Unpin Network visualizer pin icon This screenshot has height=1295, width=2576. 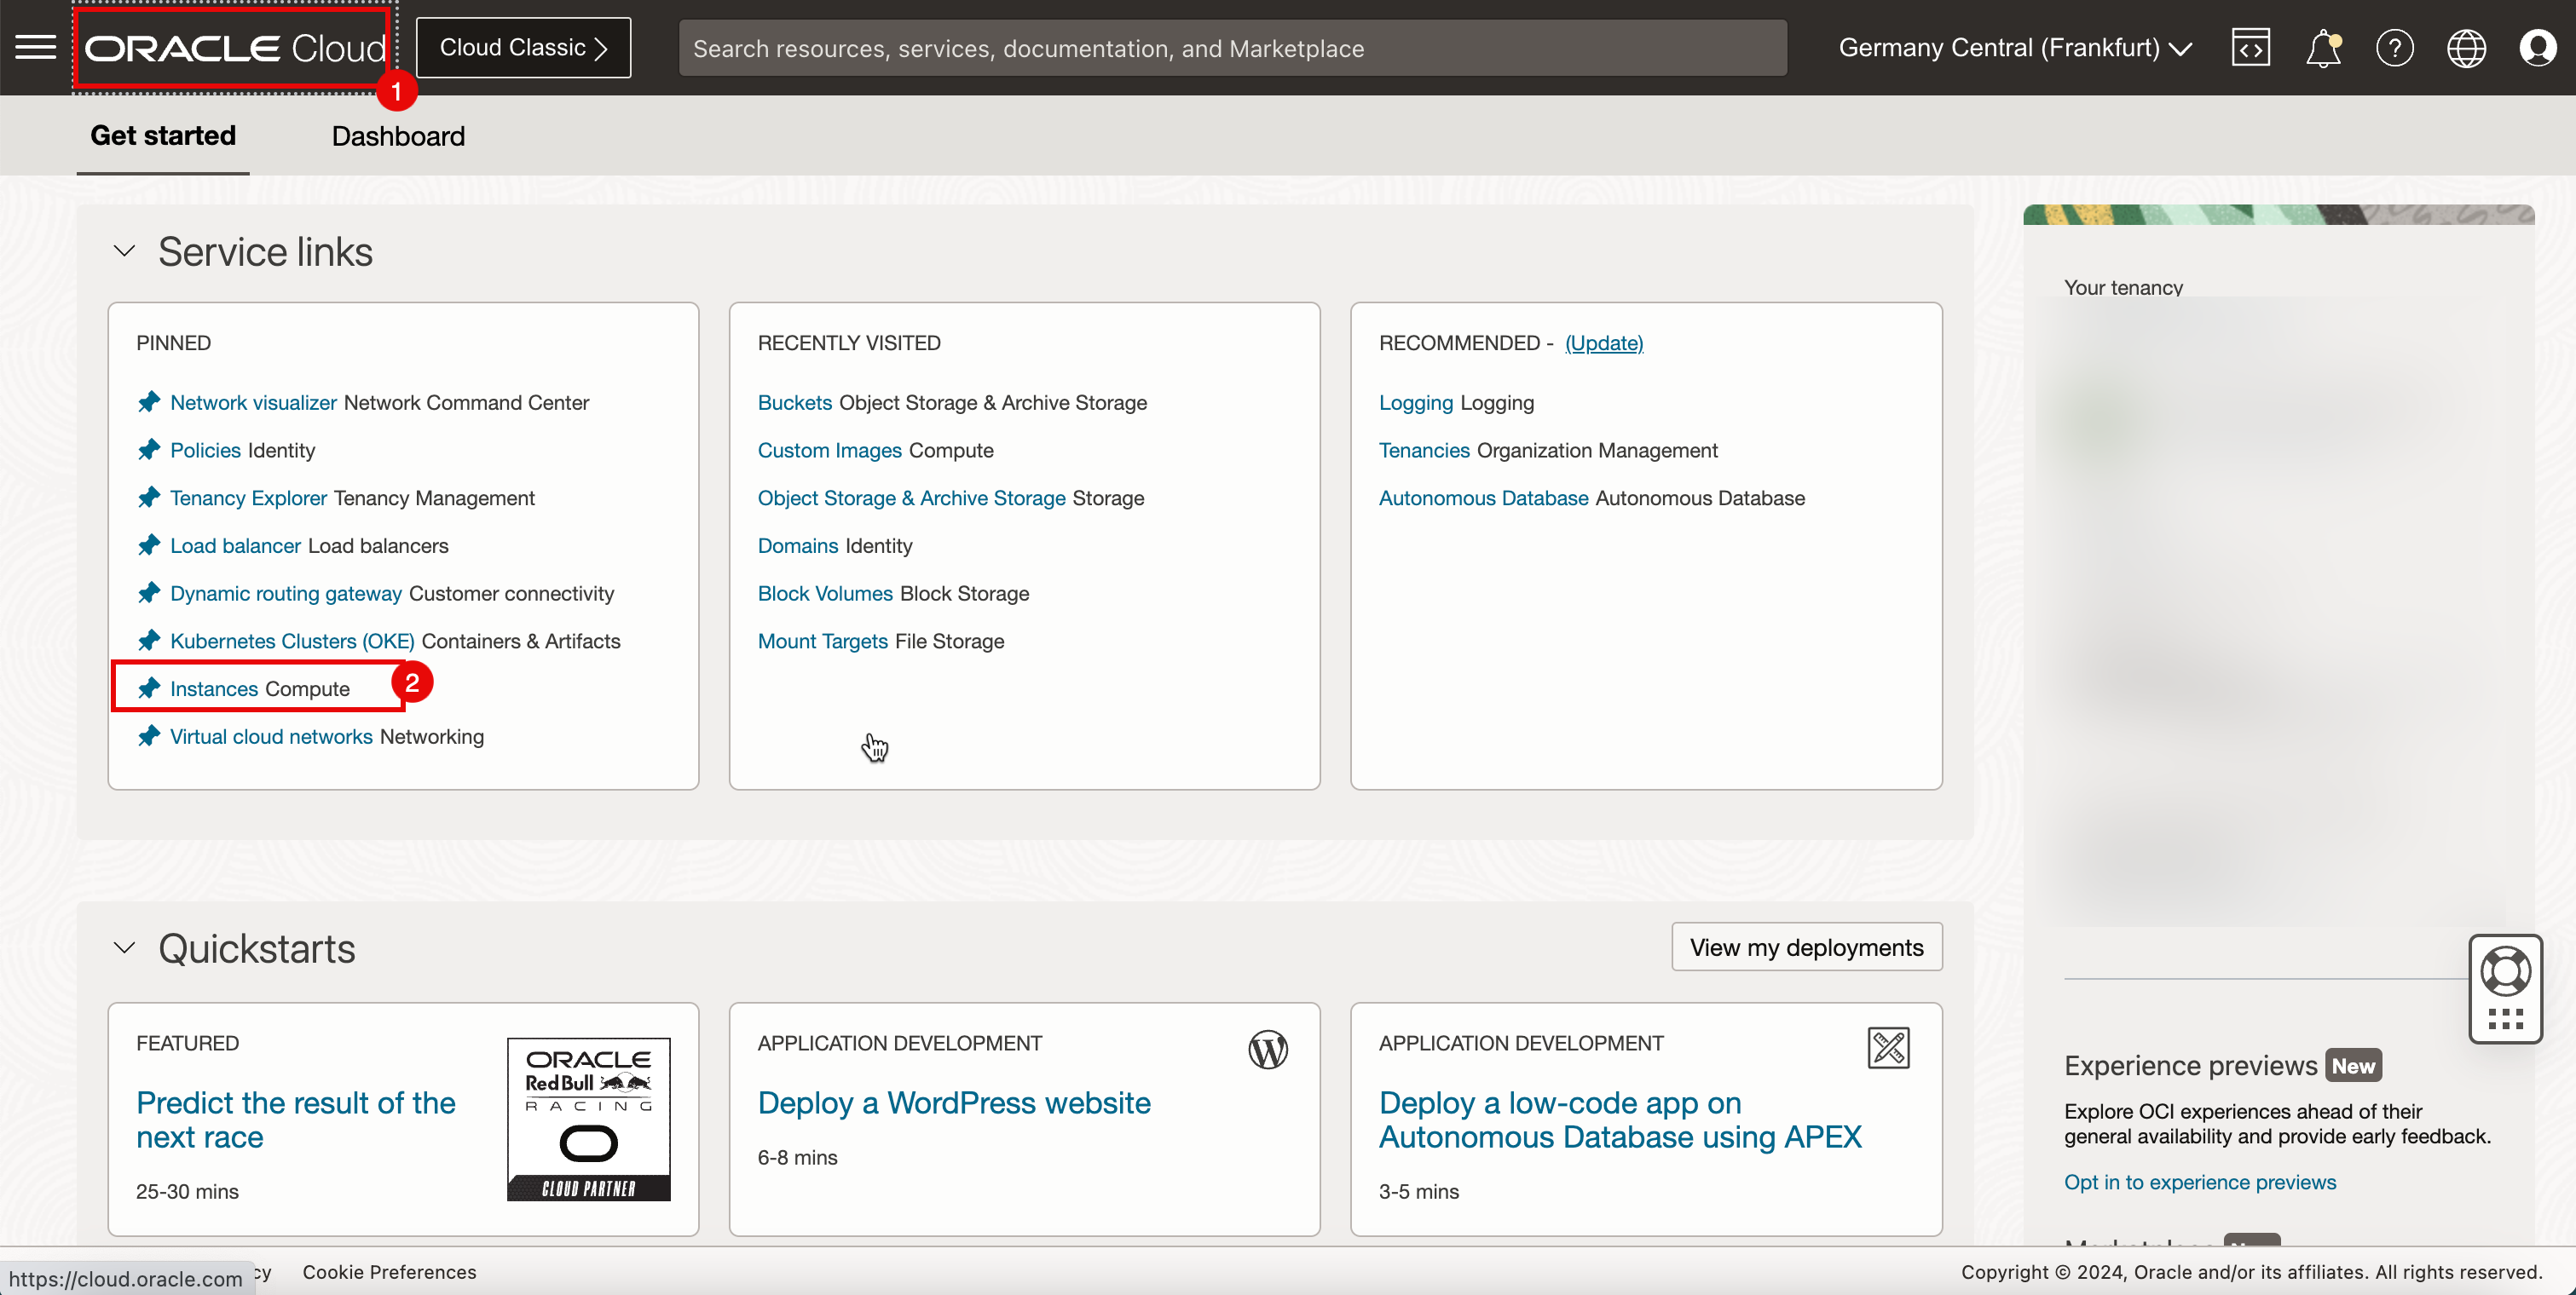149,401
